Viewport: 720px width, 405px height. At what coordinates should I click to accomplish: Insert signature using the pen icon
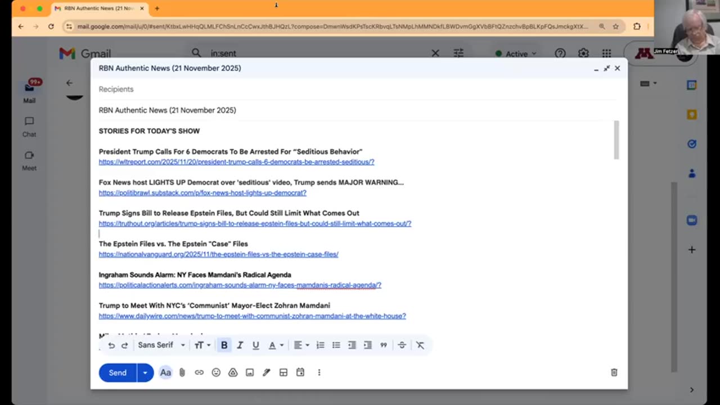(x=267, y=372)
